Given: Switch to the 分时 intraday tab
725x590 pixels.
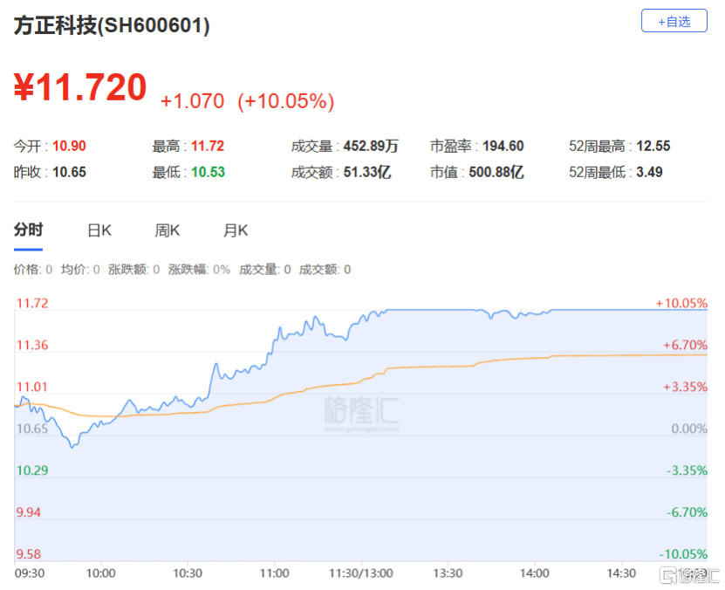Looking at the screenshot, I should click(x=28, y=230).
